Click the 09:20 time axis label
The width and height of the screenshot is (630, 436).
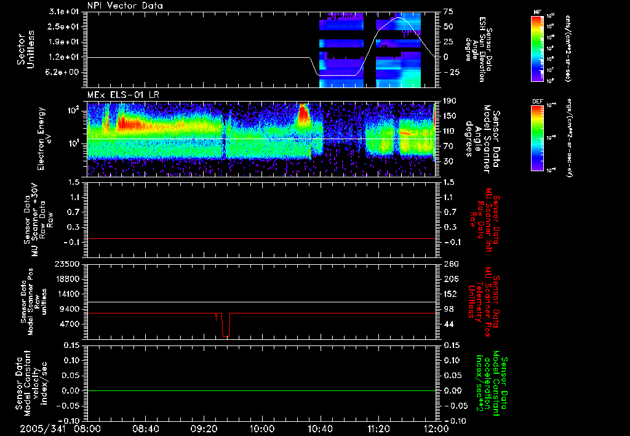204,429
